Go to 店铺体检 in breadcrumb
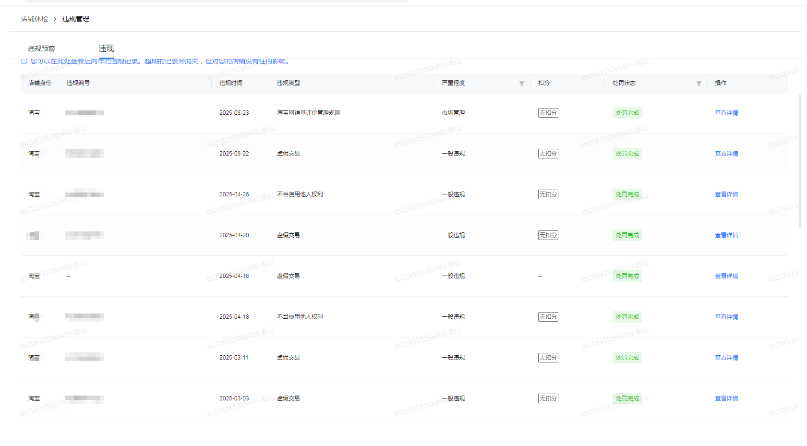This screenshot has height=446, width=807. (x=35, y=19)
